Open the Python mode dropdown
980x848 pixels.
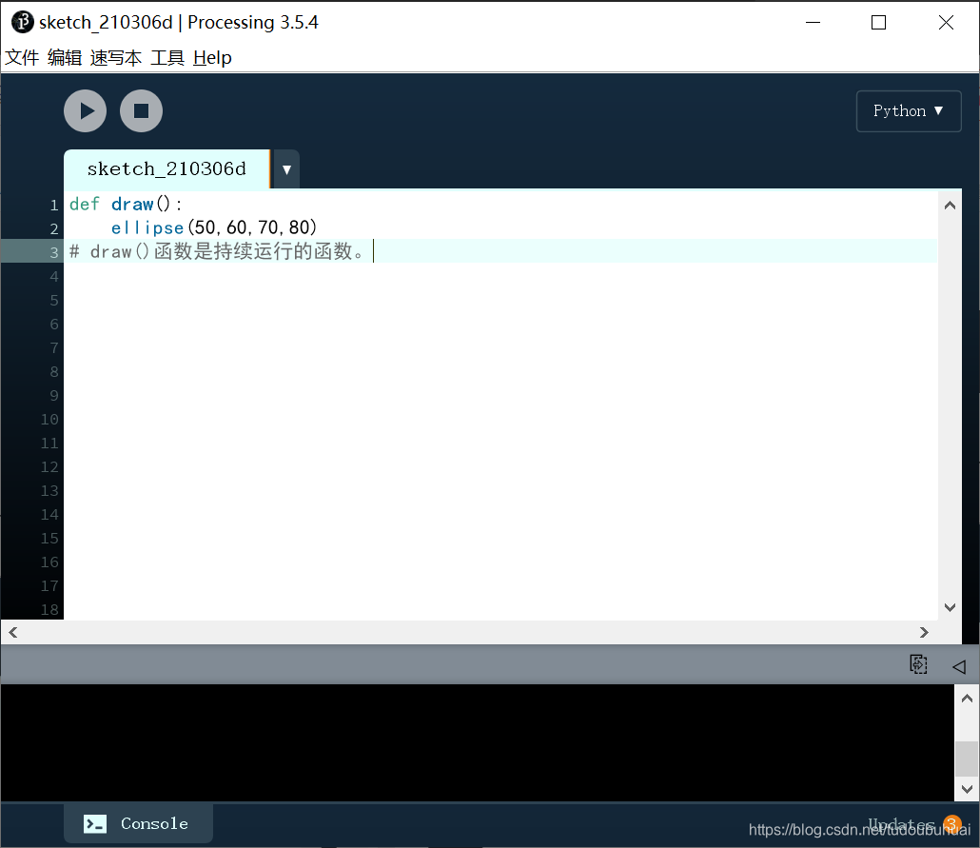(909, 110)
